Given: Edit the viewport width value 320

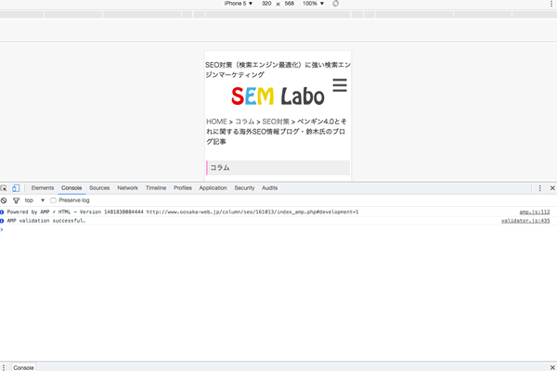Looking at the screenshot, I should coord(266,4).
